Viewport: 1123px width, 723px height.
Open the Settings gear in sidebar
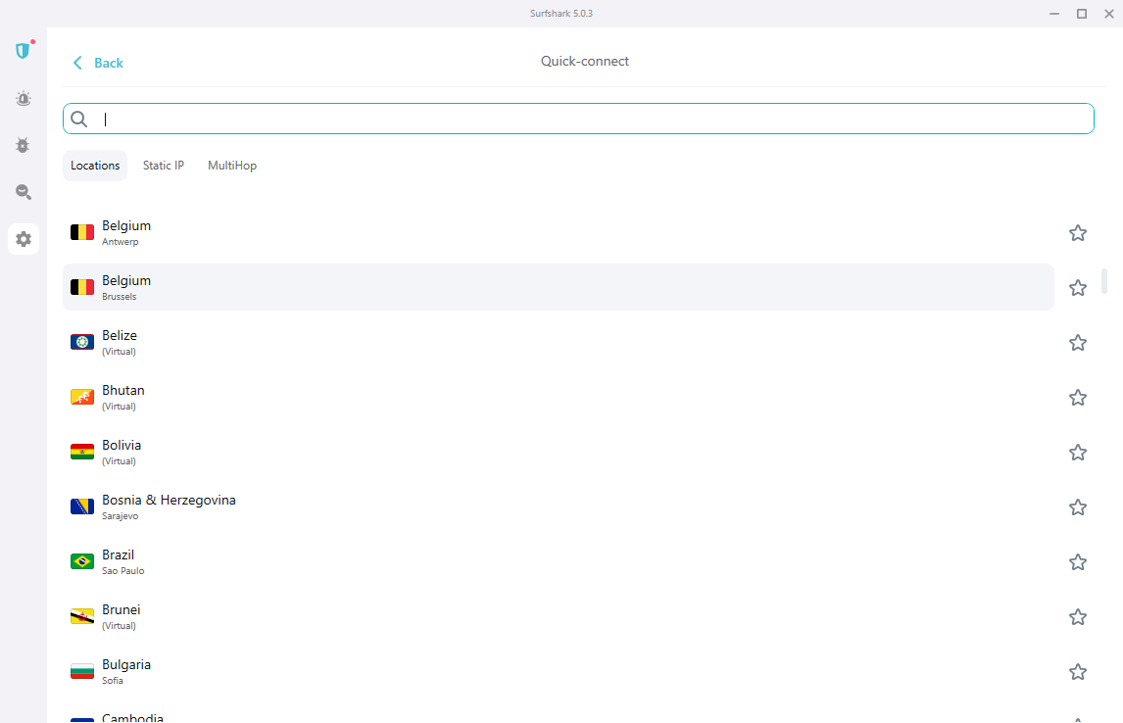(x=24, y=239)
